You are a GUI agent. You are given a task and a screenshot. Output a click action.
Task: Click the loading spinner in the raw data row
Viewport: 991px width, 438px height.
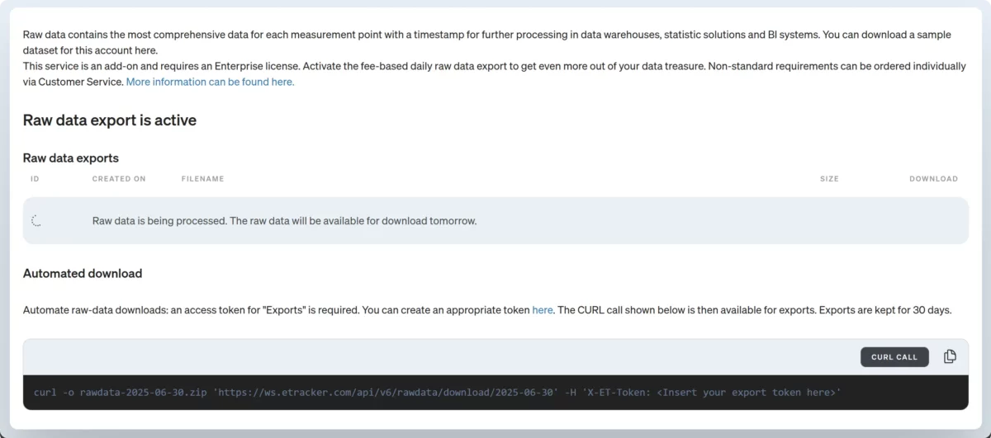click(x=36, y=221)
